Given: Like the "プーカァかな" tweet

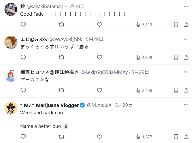Looking at the screenshot, I should tap(99, 90).
